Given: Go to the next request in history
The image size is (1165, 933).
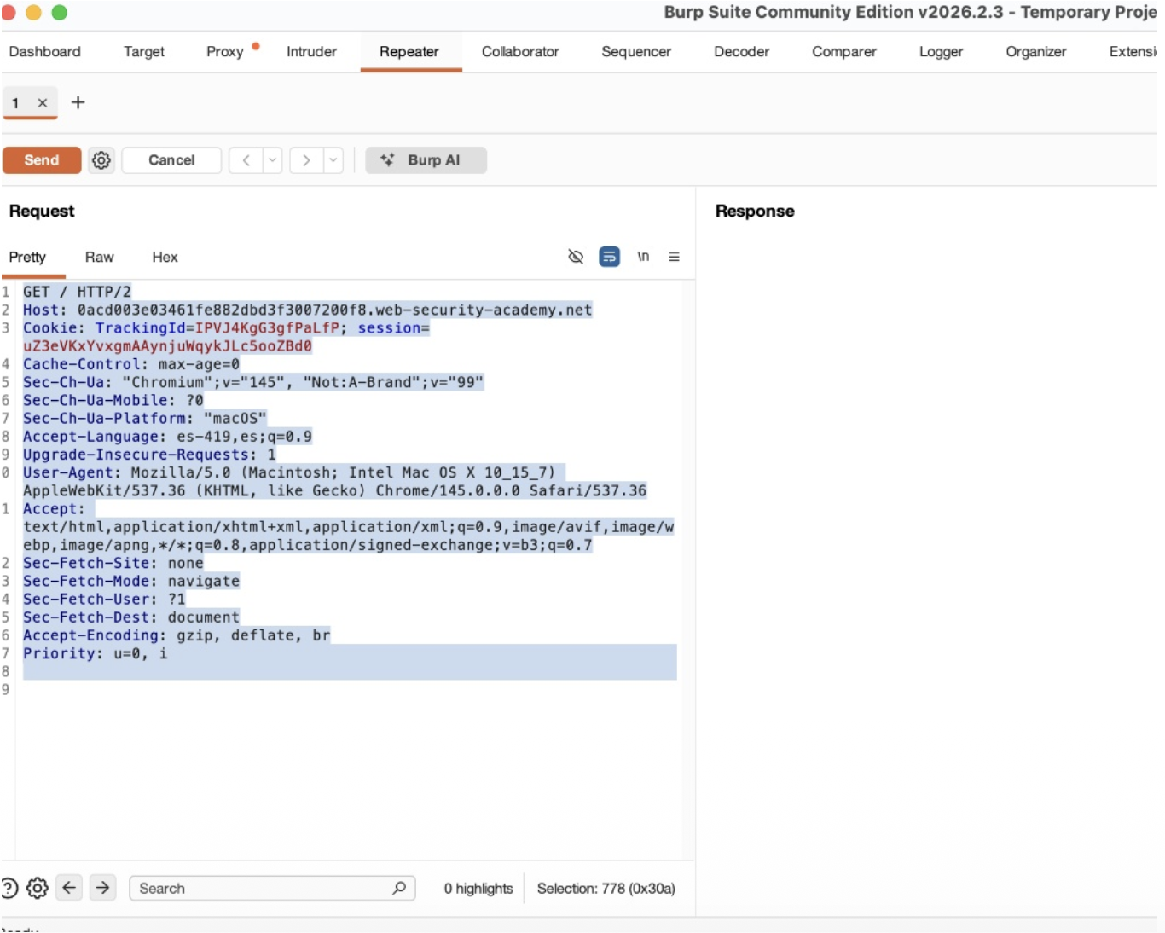Looking at the screenshot, I should click(306, 160).
